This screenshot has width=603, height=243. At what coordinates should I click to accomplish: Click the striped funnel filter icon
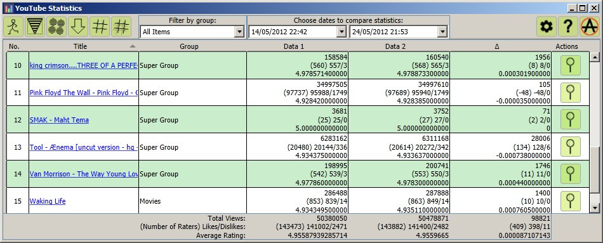(x=35, y=27)
